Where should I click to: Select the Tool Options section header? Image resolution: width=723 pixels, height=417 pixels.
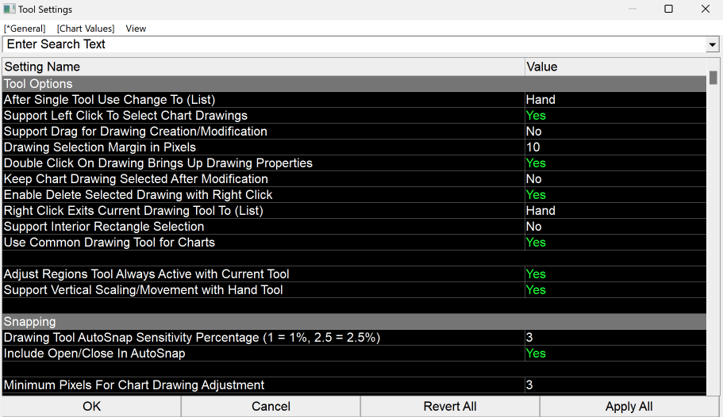click(354, 84)
